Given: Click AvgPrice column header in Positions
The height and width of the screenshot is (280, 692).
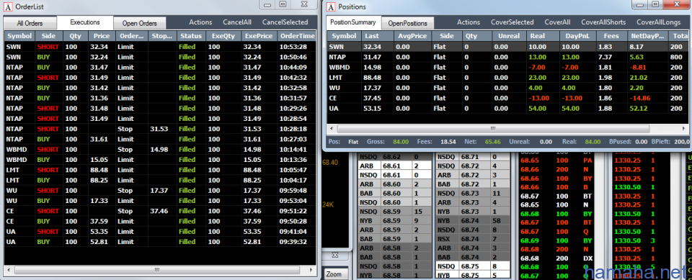Looking at the screenshot, I should pos(412,36).
